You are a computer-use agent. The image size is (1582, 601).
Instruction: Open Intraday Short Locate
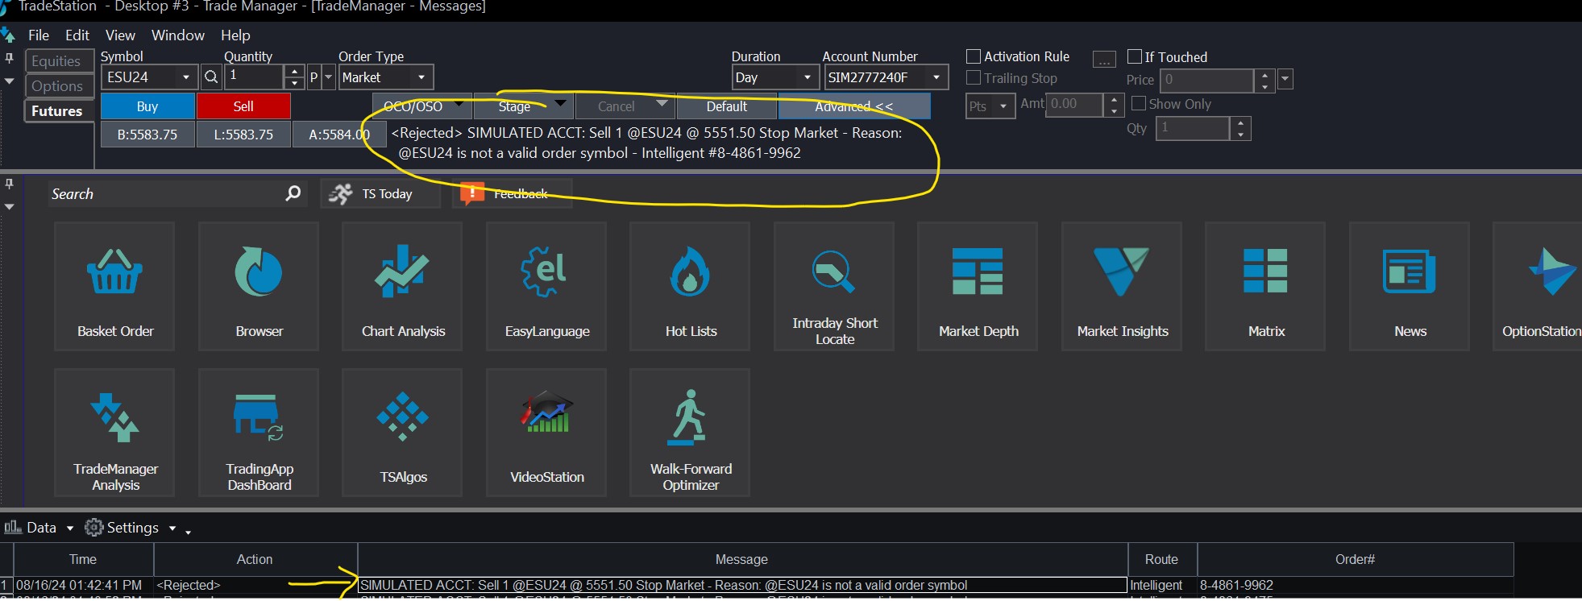pos(834,287)
